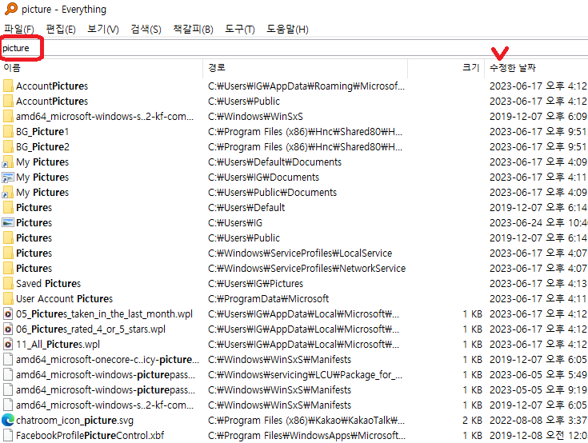Click path C:\Windows\ServiceProfiles\NetworkService cell
Screen dimensions: 588x443
(x=306, y=269)
